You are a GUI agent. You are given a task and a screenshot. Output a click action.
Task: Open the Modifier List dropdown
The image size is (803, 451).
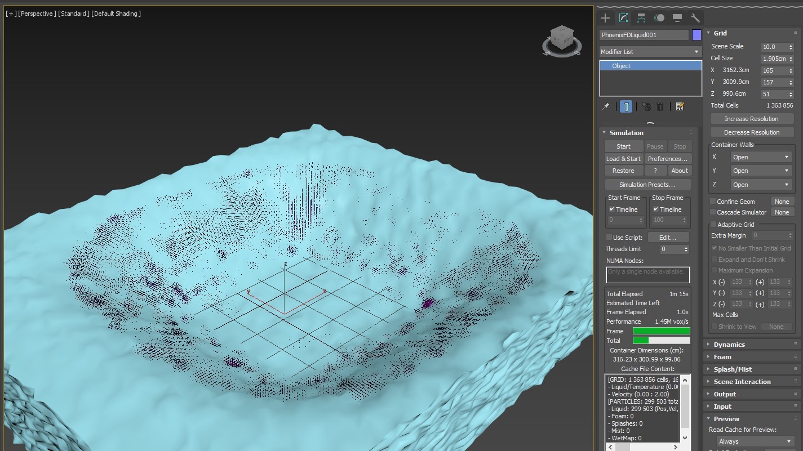coord(650,51)
